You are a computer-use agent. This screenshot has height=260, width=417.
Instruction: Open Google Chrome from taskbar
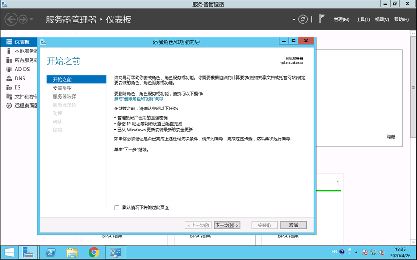93,252
